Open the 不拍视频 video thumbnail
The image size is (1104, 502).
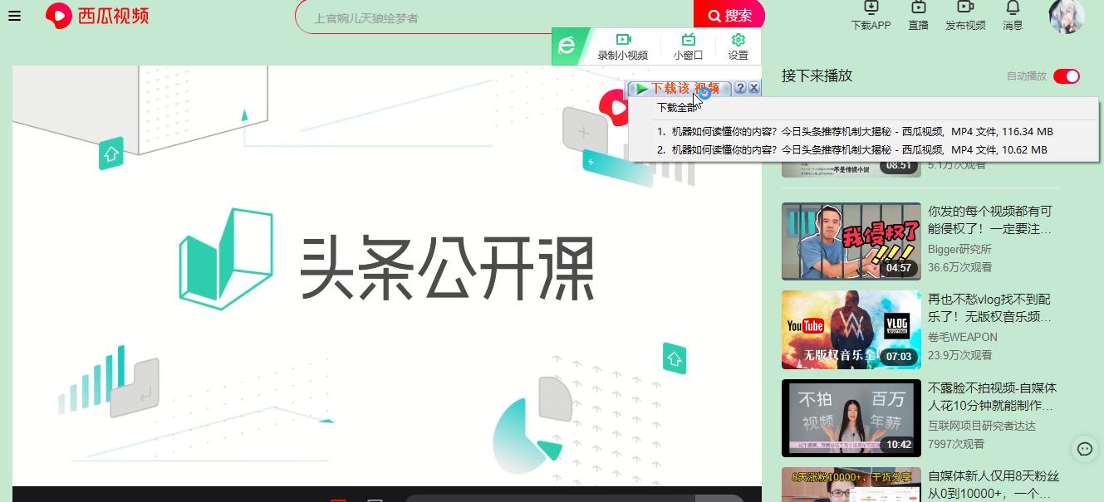[x=851, y=418]
